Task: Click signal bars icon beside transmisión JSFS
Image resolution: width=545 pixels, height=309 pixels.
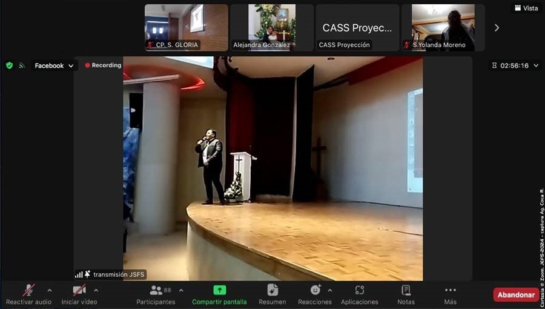Action: pyautogui.click(x=79, y=275)
